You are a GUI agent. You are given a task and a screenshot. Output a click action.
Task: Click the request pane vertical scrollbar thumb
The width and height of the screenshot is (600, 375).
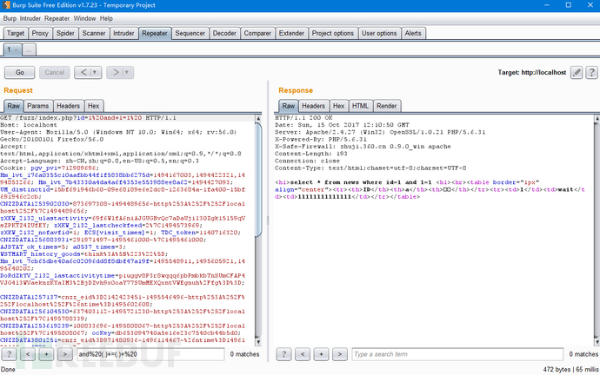pyautogui.click(x=258, y=180)
